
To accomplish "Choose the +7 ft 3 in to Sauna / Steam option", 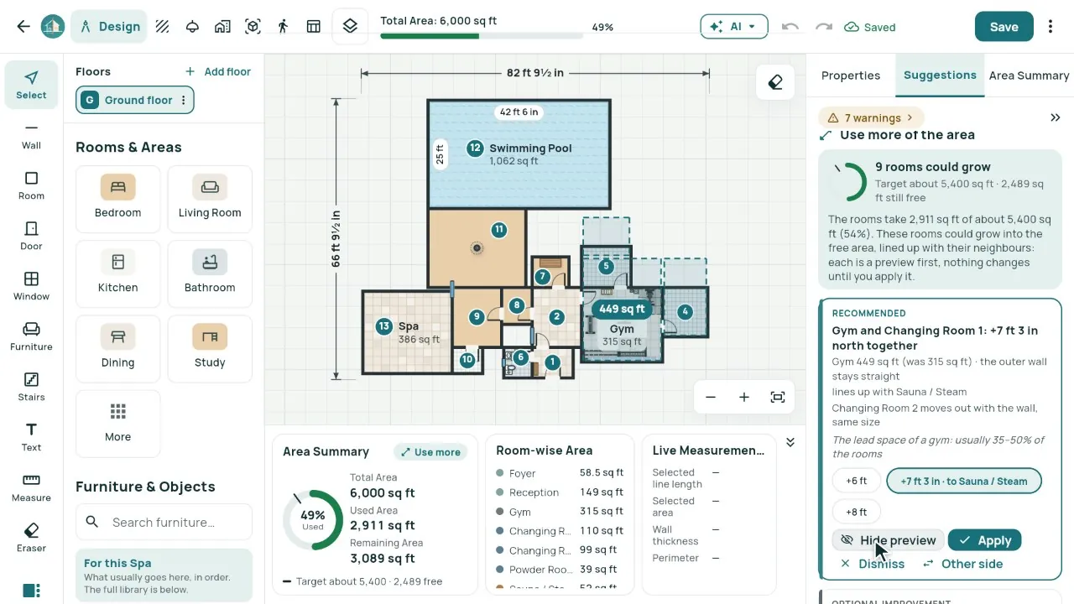I will tap(963, 481).
